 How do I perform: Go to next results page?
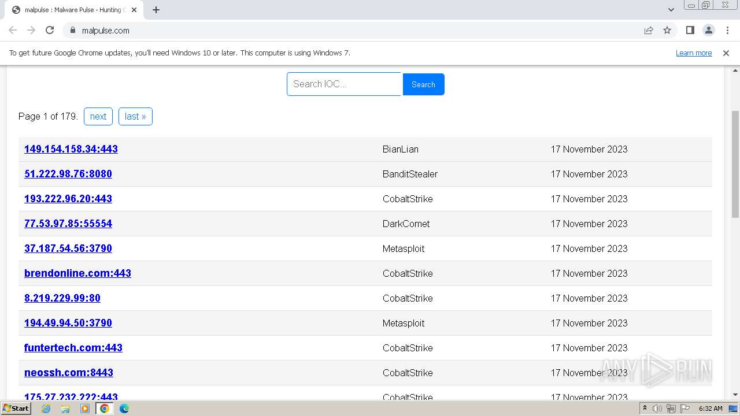pos(98,116)
